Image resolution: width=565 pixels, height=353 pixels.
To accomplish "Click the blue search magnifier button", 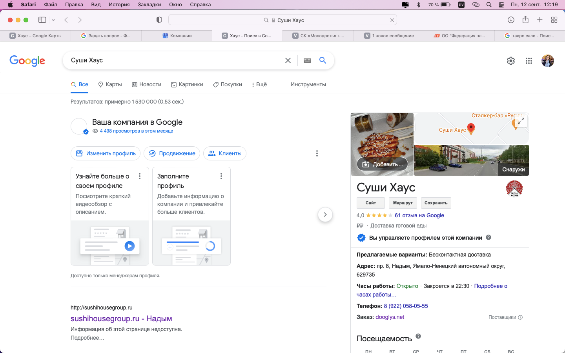I will click(323, 60).
